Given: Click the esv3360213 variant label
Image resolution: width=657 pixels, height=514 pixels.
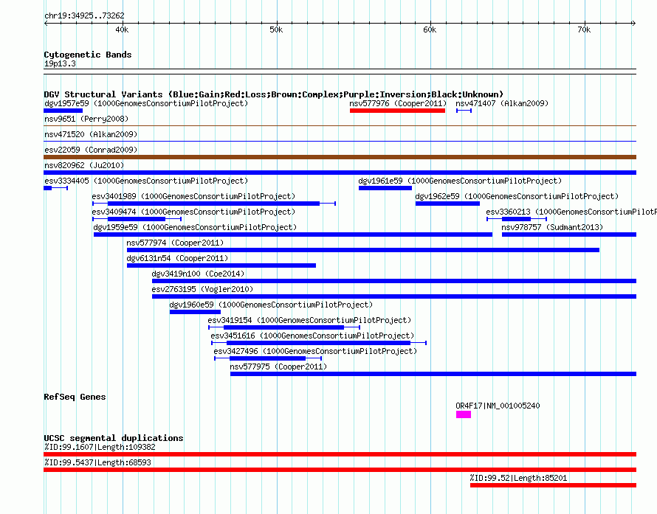Looking at the screenshot, I should click(571, 212).
